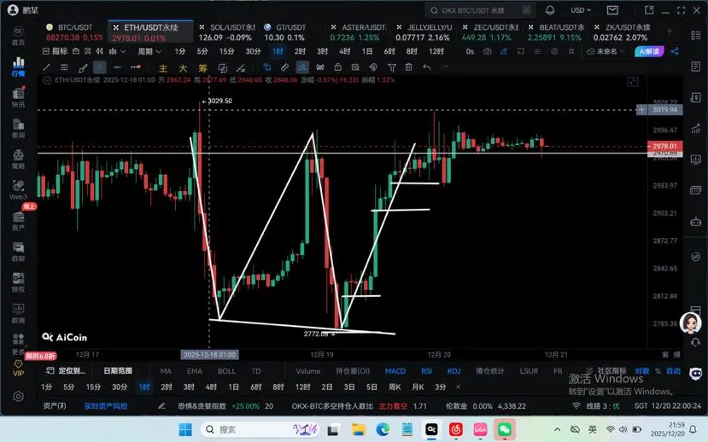708x442 pixels.
Task: Open the 日期范围 date range selector
Action: 118,370
